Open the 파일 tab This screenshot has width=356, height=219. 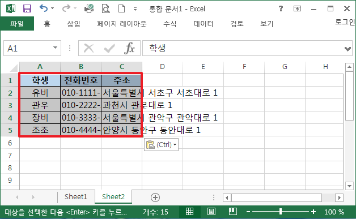coord(17,24)
